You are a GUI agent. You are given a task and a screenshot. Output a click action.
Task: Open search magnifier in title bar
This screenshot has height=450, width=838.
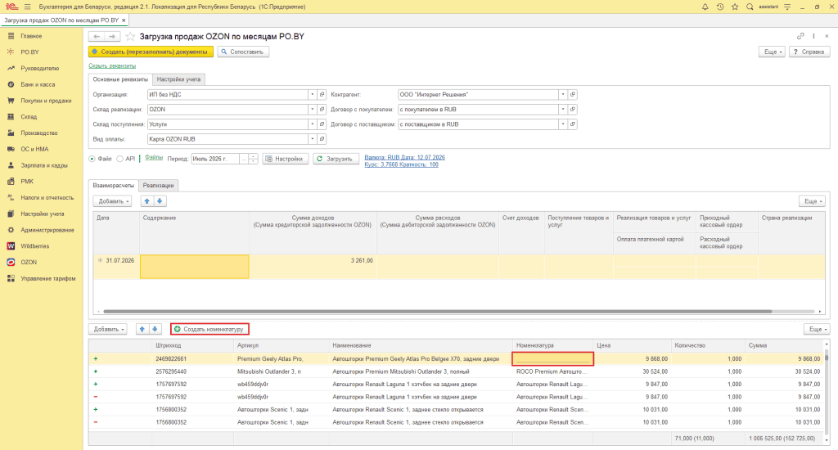tap(750, 7)
